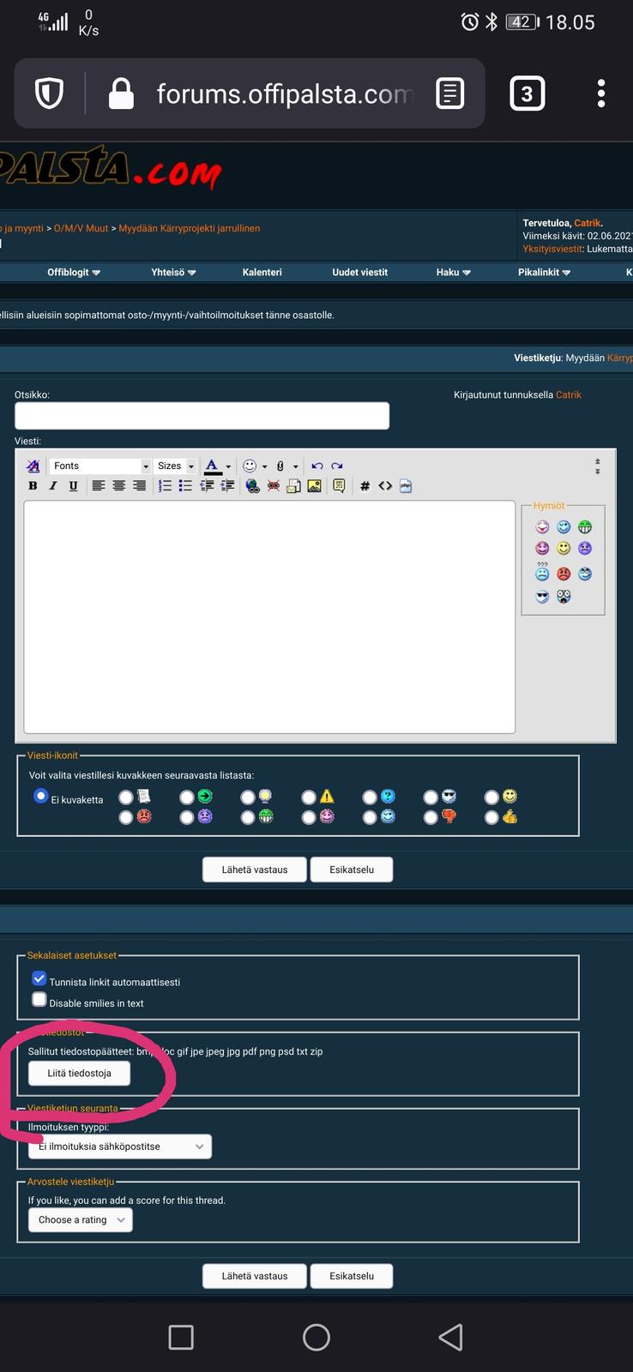Insert a hyperlink using the globe icon
633x1372 pixels.
coord(252,486)
